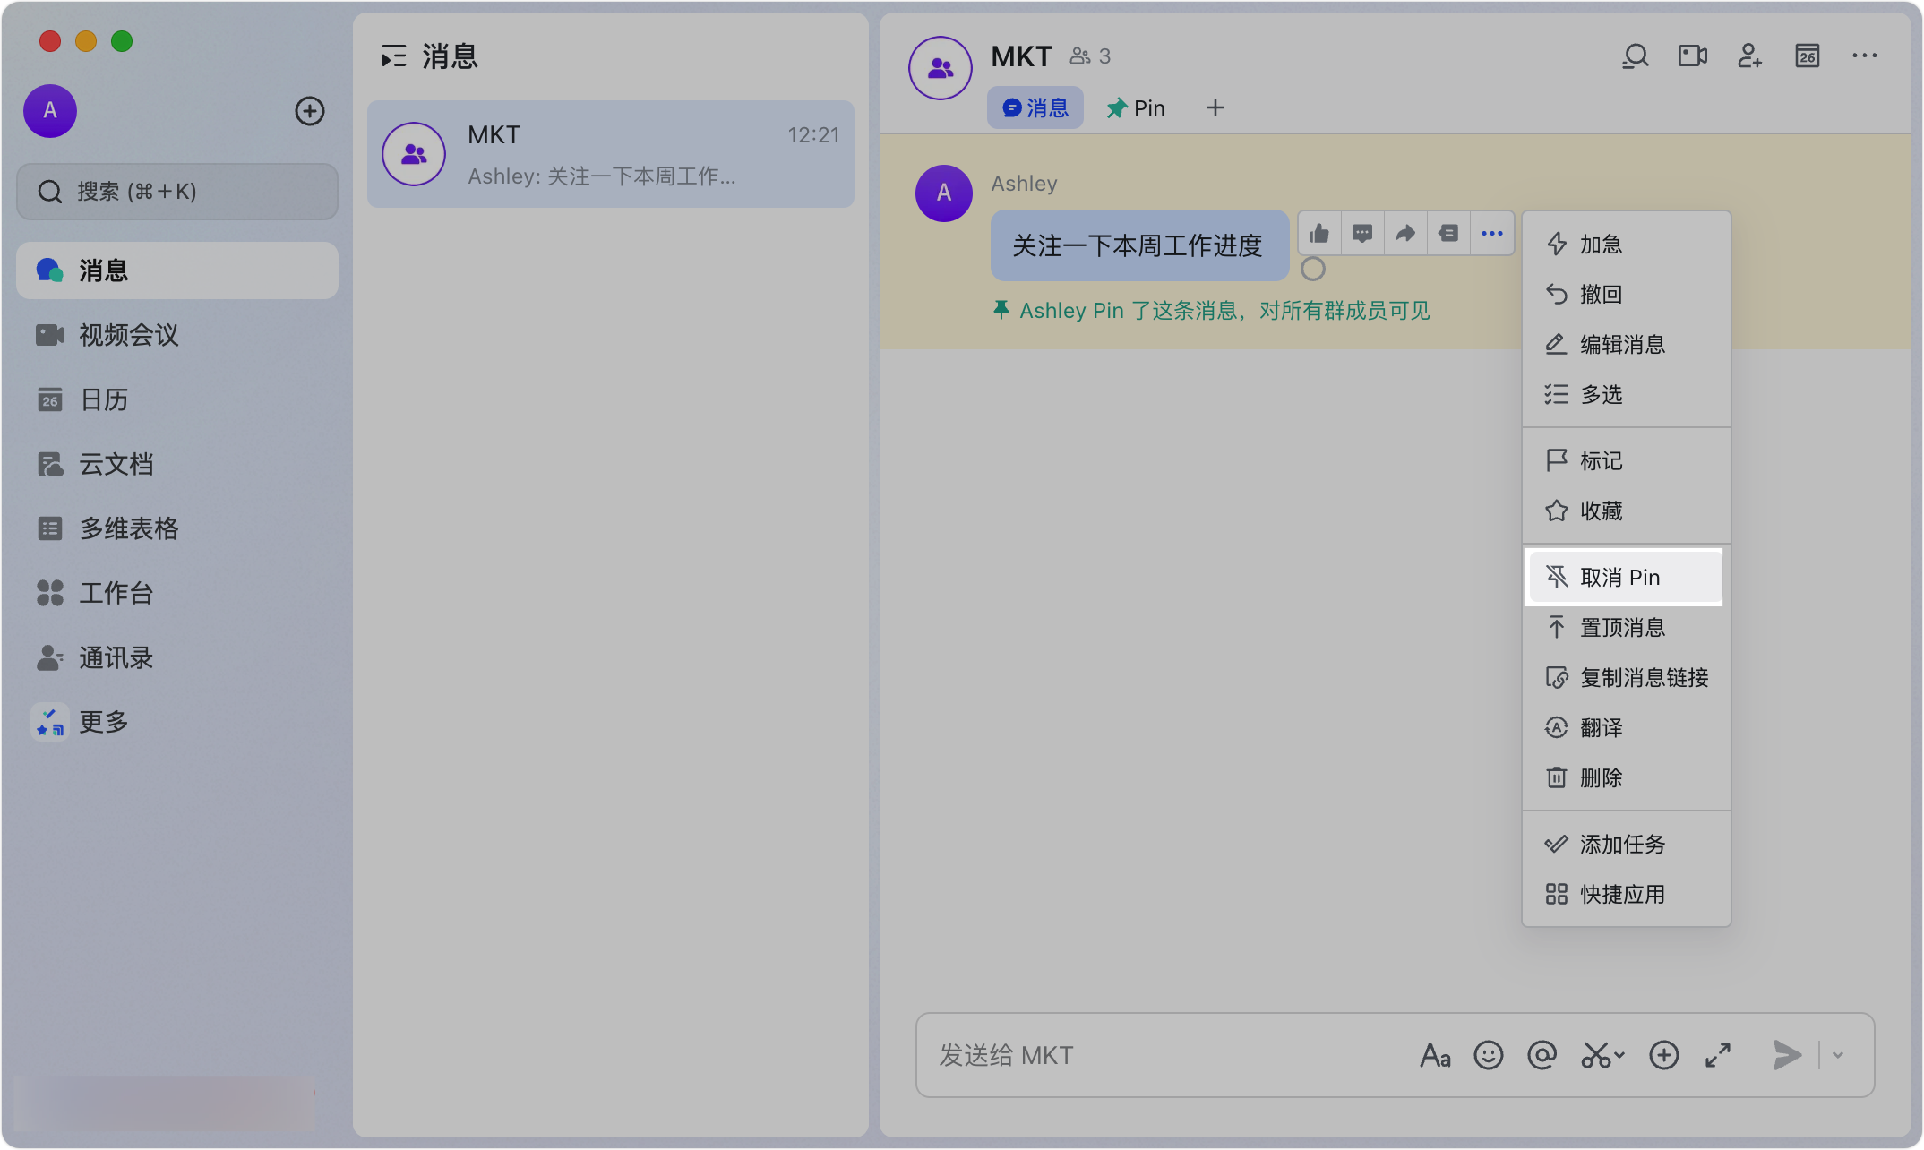The height and width of the screenshot is (1150, 1924).
Task: Click Ashley's avatar beside the message
Action: [x=944, y=193]
